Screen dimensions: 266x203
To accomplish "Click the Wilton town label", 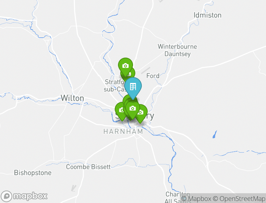I will click(x=72, y=98).
